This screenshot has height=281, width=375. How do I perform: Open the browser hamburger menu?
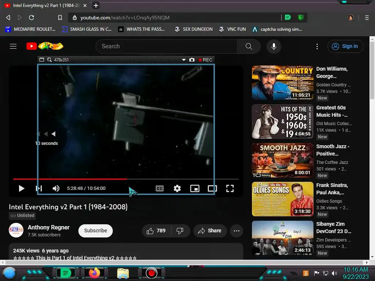point(367,18)
